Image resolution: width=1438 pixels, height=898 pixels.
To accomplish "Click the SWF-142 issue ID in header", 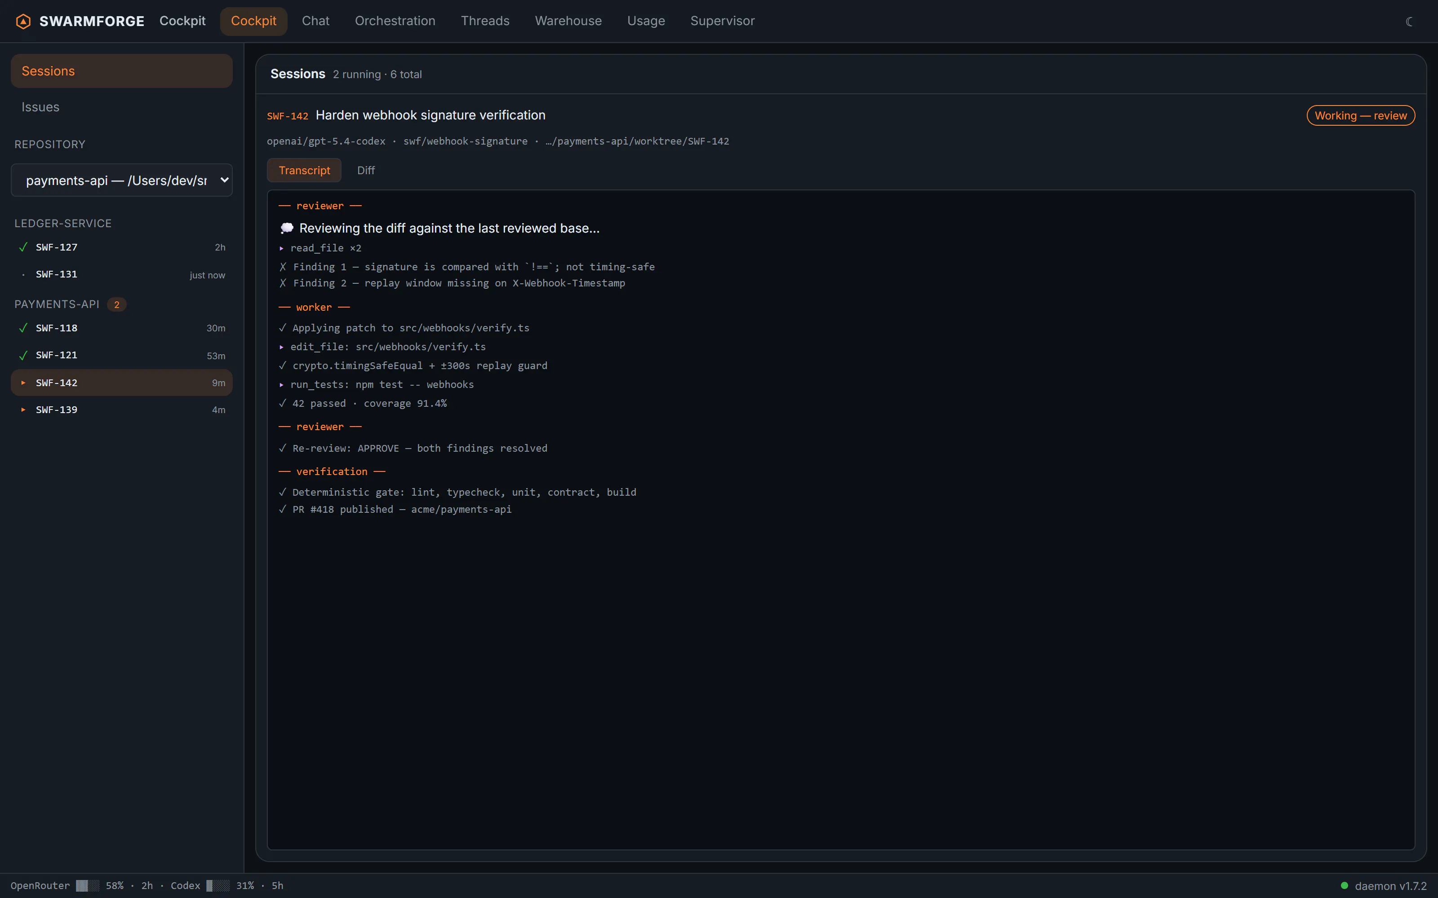I will point(288,116).
